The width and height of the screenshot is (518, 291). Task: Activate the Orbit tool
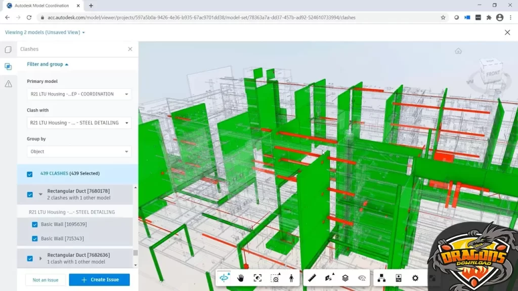point(224,277)
